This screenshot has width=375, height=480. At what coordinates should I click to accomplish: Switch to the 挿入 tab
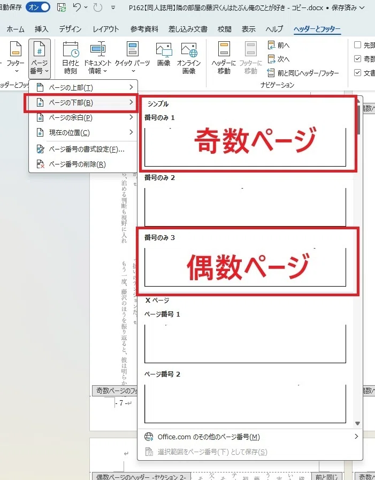point(42,29)
